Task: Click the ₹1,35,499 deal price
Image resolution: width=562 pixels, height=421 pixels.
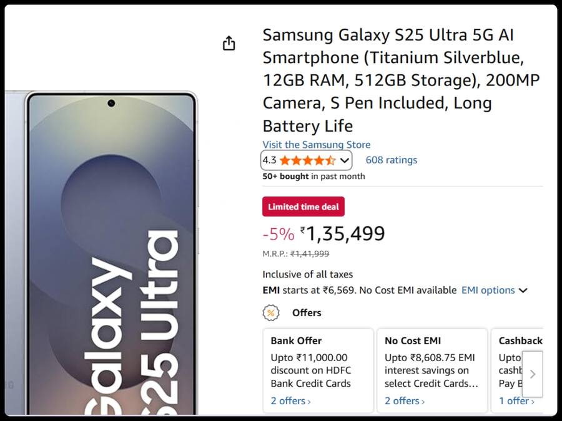Action: pos(345,234)
